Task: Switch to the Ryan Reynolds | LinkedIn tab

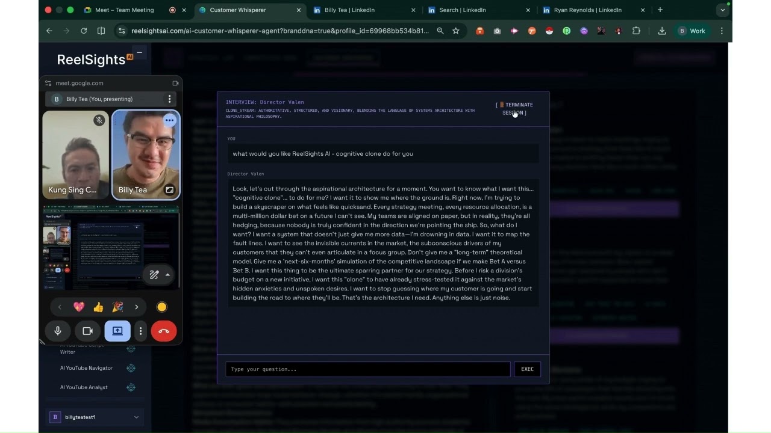Action: coord(593,10)
